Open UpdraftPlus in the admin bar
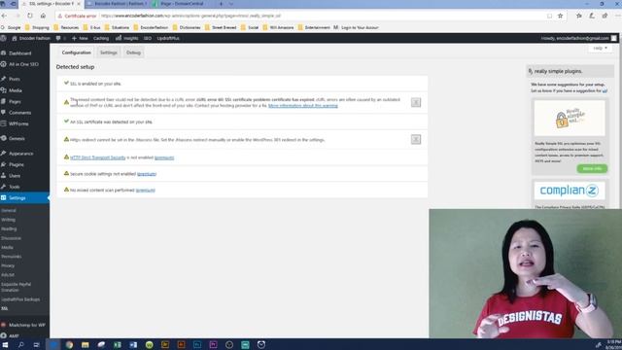This screenshot has width=622, height=350. click(168, 38)
